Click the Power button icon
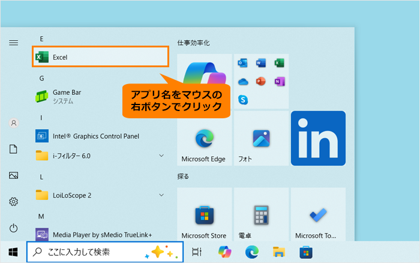The height and width of the screenshot is (263, 420). [13, 228]
